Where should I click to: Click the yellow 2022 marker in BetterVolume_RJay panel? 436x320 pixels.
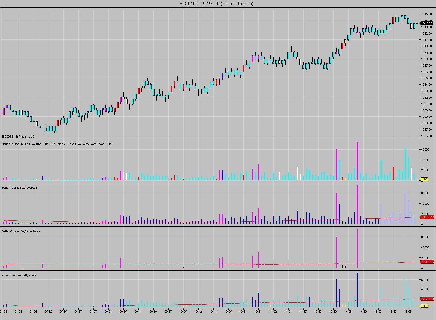click(425, 179)
